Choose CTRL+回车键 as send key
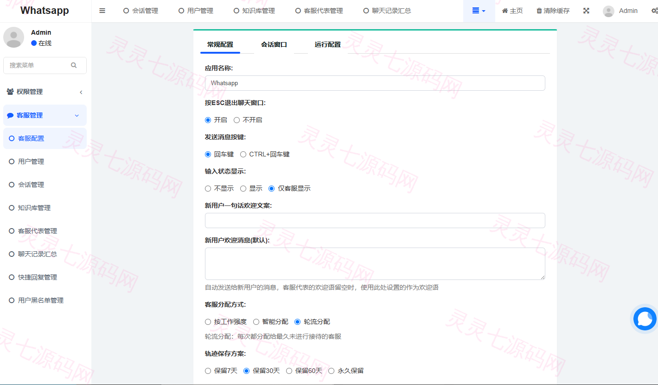This screenshot has width=658, height=385. 243,154
